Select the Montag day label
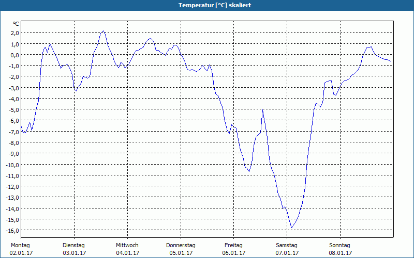Image resolution: width=414 pixels, height=258 pixels. tap(20, 246)
